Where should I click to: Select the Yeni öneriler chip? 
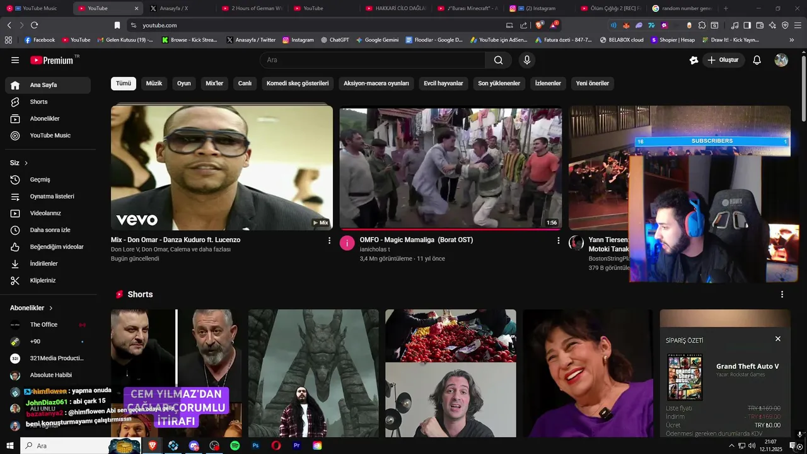coord(593,83)
